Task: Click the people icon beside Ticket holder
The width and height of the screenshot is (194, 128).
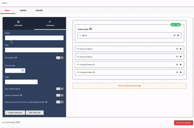Action: coord(91,29)
